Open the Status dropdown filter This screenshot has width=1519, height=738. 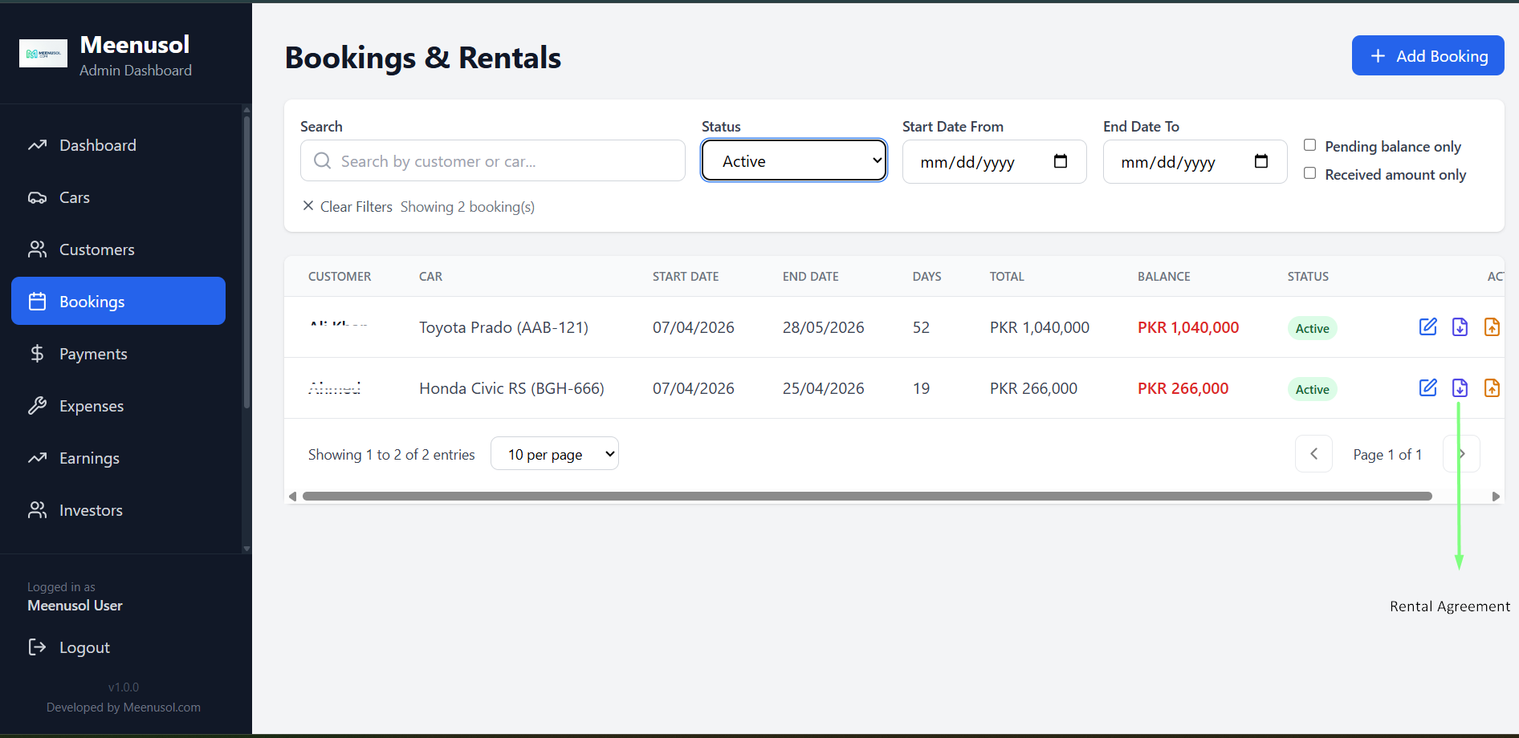click(x=793, y=160)
